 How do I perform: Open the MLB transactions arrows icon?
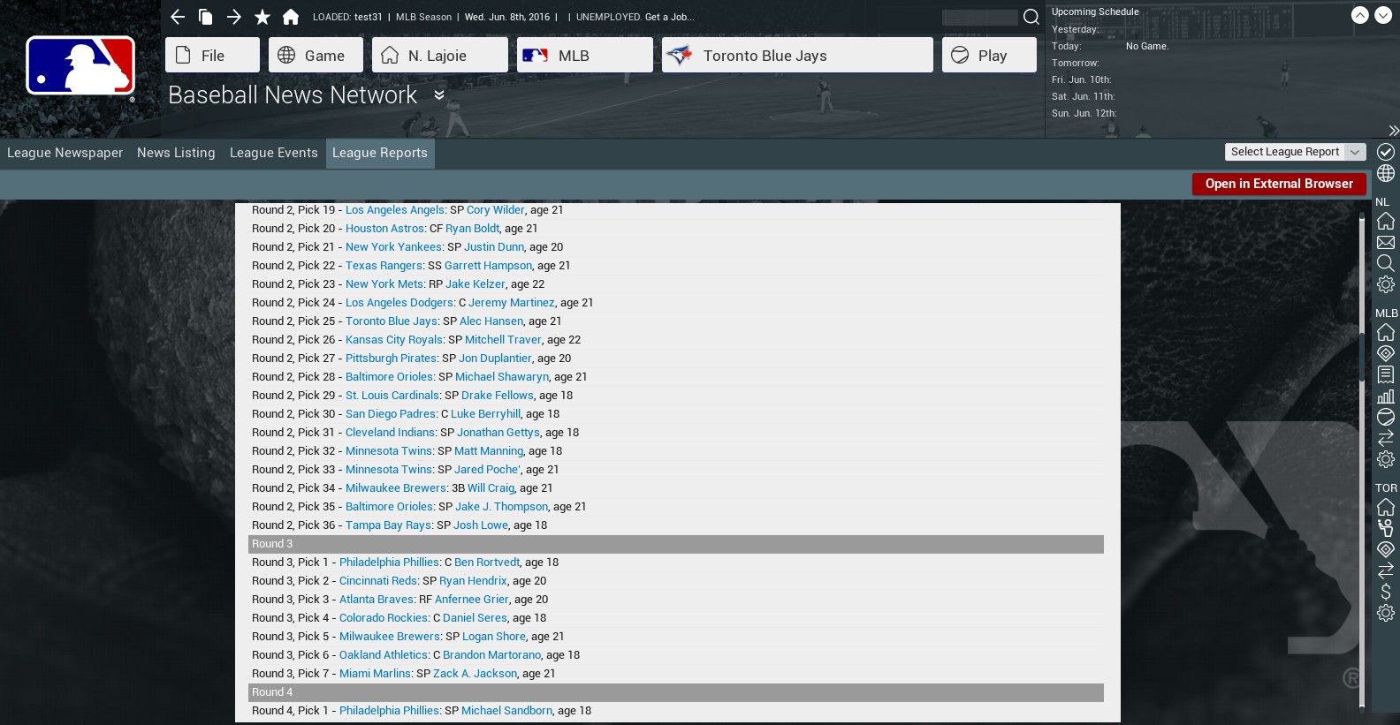tap(1386, 438)
